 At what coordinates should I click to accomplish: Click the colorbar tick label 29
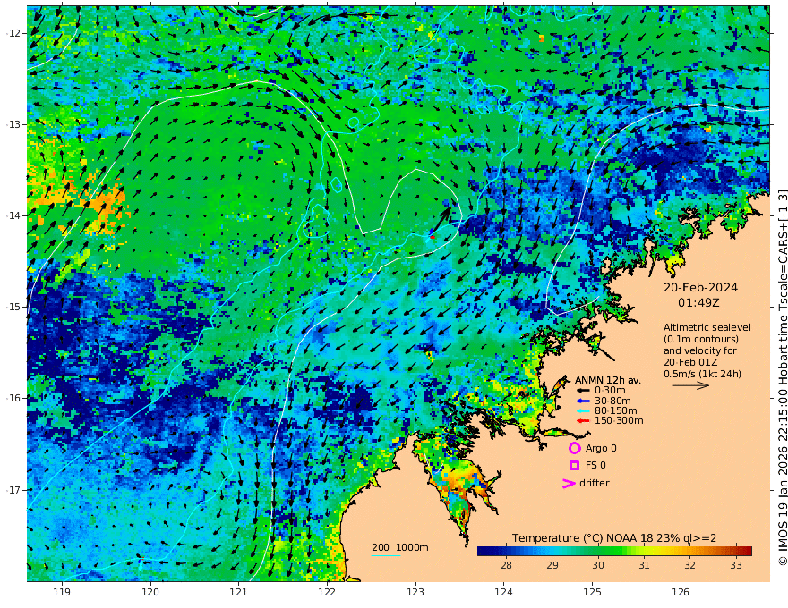552,565
